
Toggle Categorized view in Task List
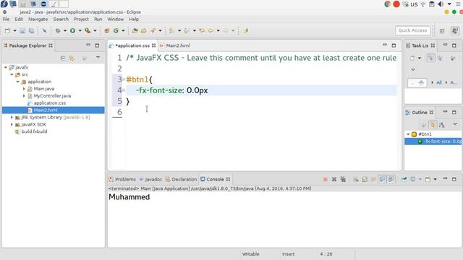[431, 58]
